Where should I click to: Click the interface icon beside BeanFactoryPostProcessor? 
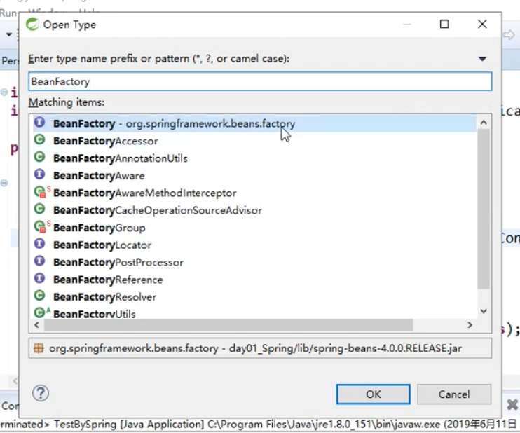point(39,261)
